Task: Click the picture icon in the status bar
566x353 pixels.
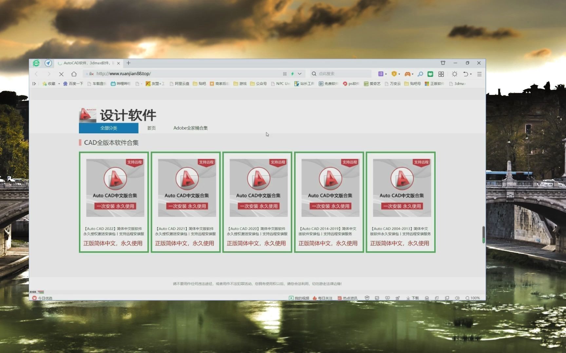Action: click(377, 298)
